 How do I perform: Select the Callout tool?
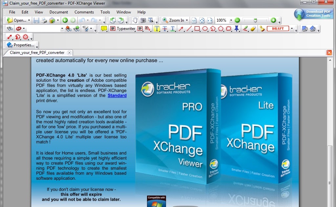pyautogui.click(x=148, y=29)
